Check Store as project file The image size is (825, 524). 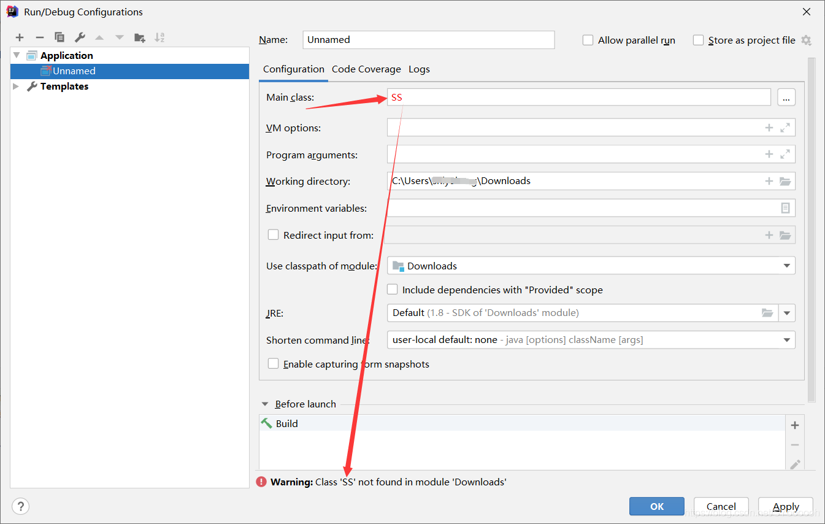click(x=698, y=40)
